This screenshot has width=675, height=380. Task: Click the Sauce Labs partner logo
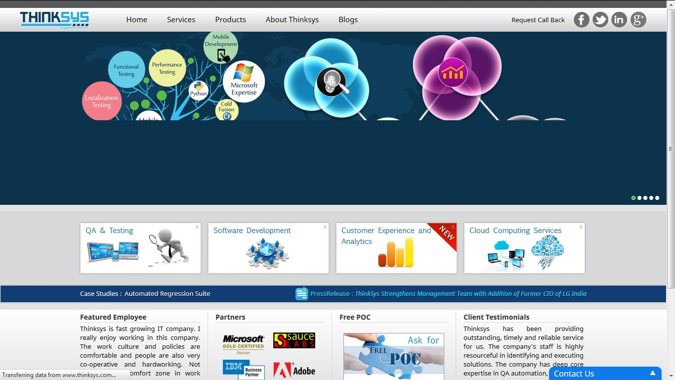pyautogui.click(x=294, y=340)
